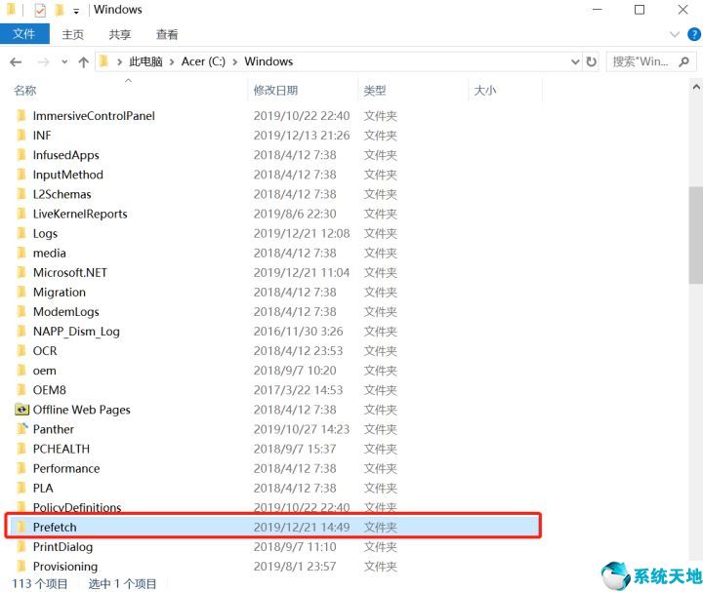
Task: Switch to the 共享 ribbon tab
Action: (120, 34)
